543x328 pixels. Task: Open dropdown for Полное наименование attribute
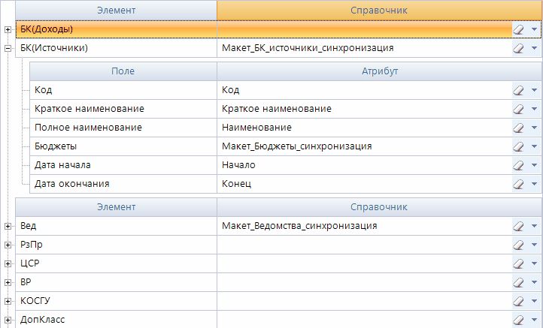pos(534,128)
